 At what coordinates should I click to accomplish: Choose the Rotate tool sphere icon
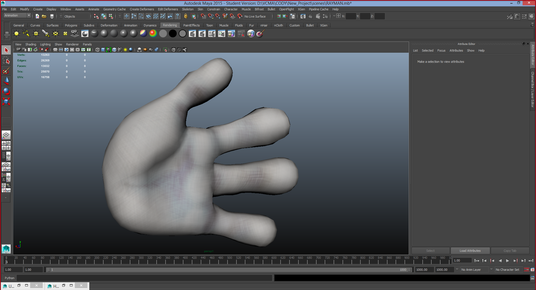pyautogui.click(x=6, y=91)
